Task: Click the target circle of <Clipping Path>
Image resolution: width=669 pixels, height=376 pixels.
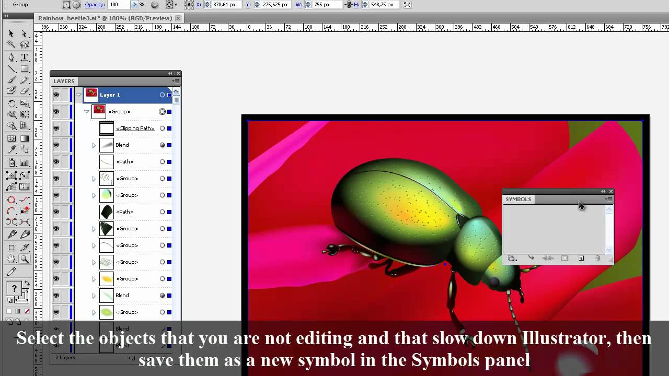Action: (x=162, y=128)
